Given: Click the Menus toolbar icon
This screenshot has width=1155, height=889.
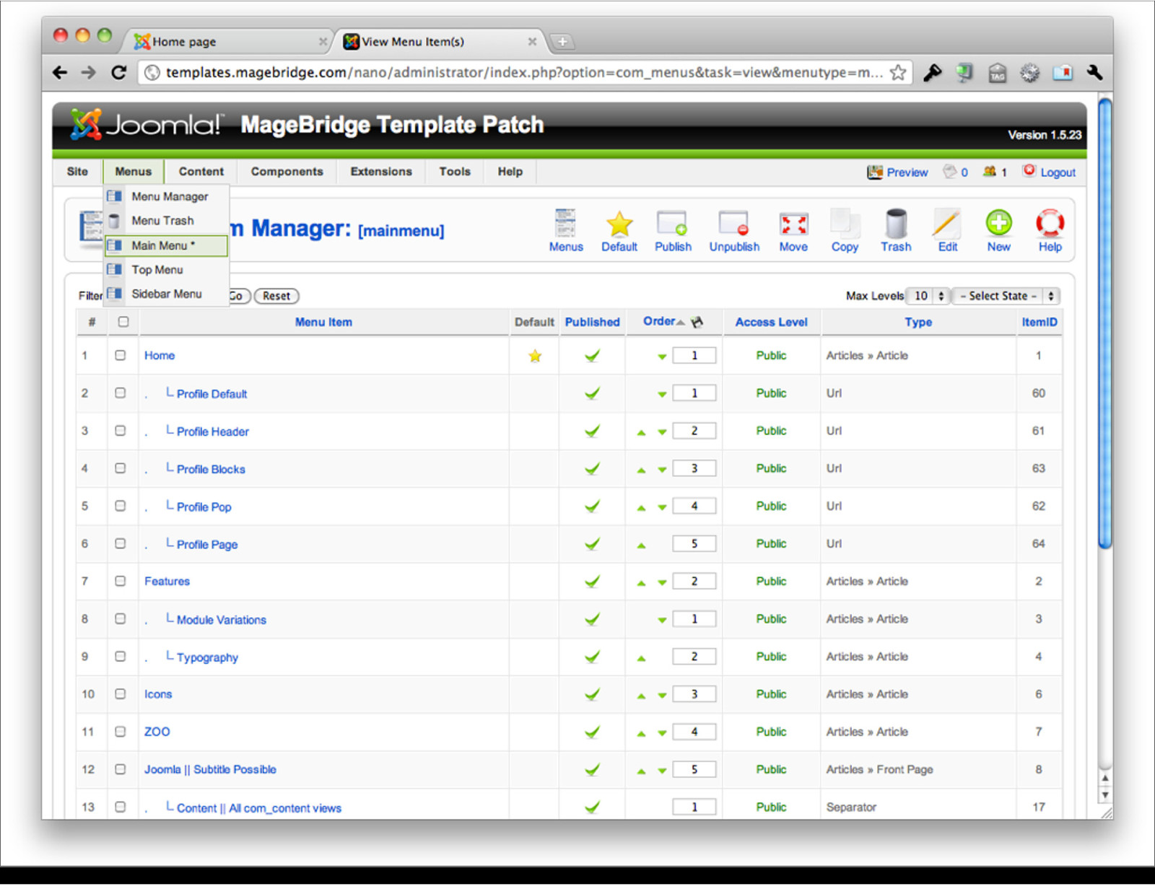Looking at the screenshot, I should (x=565, y=224).
